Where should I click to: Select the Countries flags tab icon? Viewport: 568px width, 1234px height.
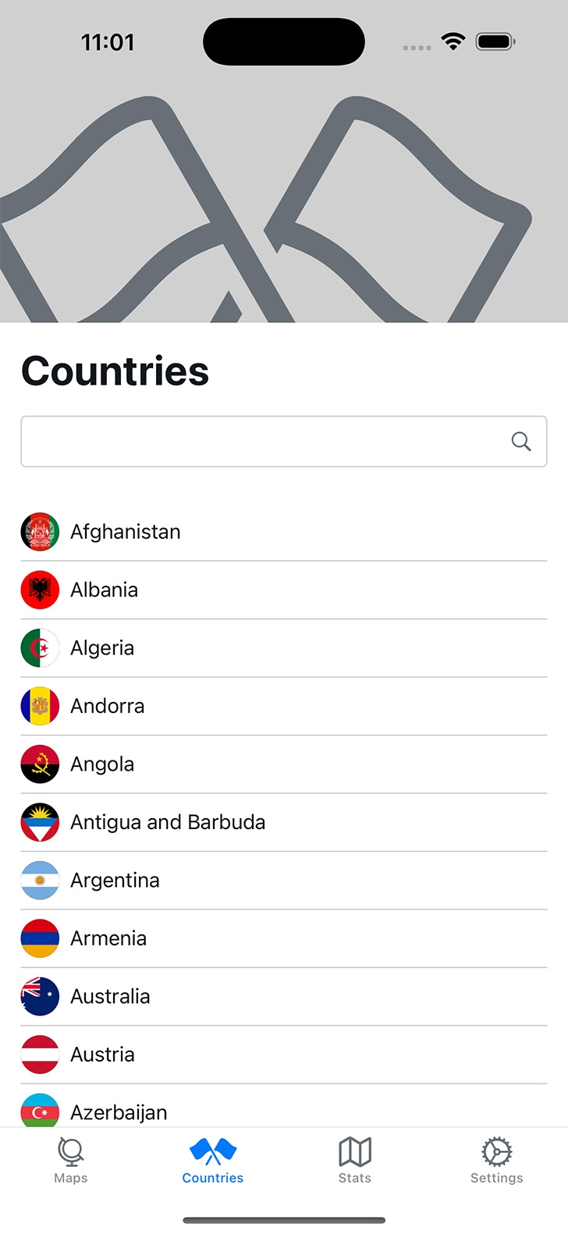pos(213,1151)
